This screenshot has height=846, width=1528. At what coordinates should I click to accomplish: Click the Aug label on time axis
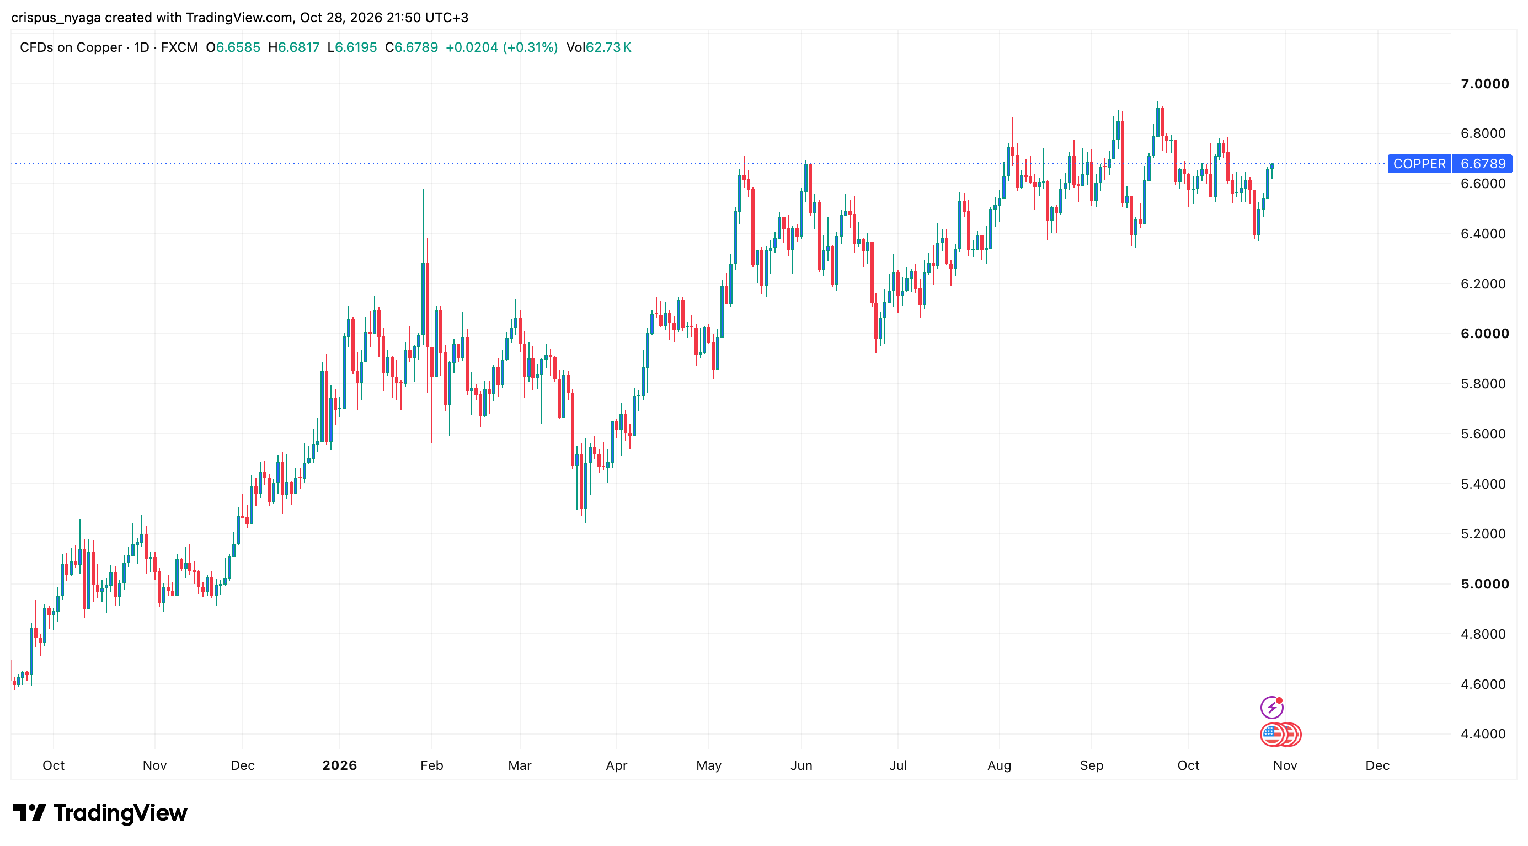pos(1000,765)
